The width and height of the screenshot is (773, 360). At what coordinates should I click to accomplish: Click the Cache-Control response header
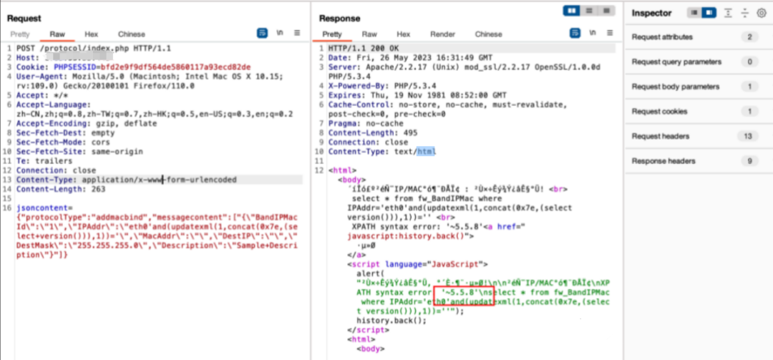pos(448,109)
